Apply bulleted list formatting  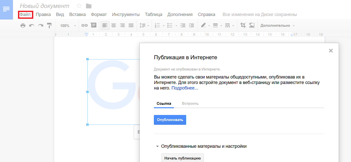pyautogui.click(x=170, y=25)
